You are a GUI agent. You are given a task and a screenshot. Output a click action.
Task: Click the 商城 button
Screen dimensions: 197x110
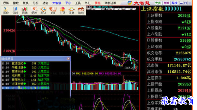click(166, 3)
